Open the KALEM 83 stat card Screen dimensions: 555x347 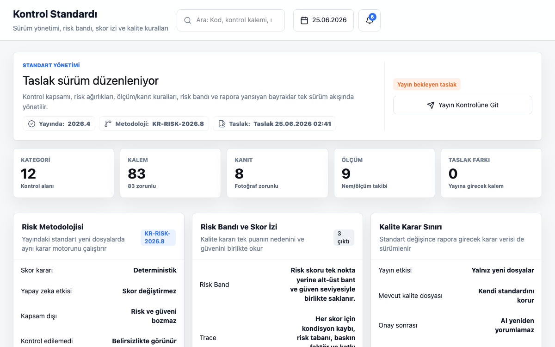(170, 173)
